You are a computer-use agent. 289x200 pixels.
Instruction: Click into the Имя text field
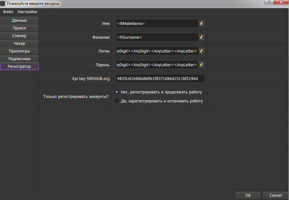(x=157, y=23)
